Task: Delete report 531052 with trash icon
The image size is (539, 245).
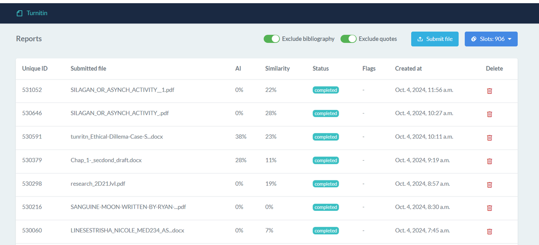Action: click(x=490, y=91)
